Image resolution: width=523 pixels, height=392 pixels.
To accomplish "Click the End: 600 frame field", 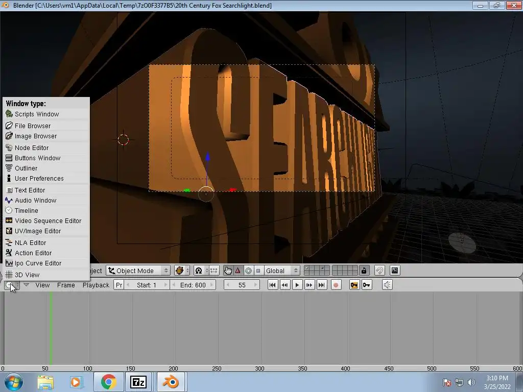I will (193, 285).
